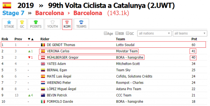Click the blue jersey TEAMS icon

coord(81,22)
